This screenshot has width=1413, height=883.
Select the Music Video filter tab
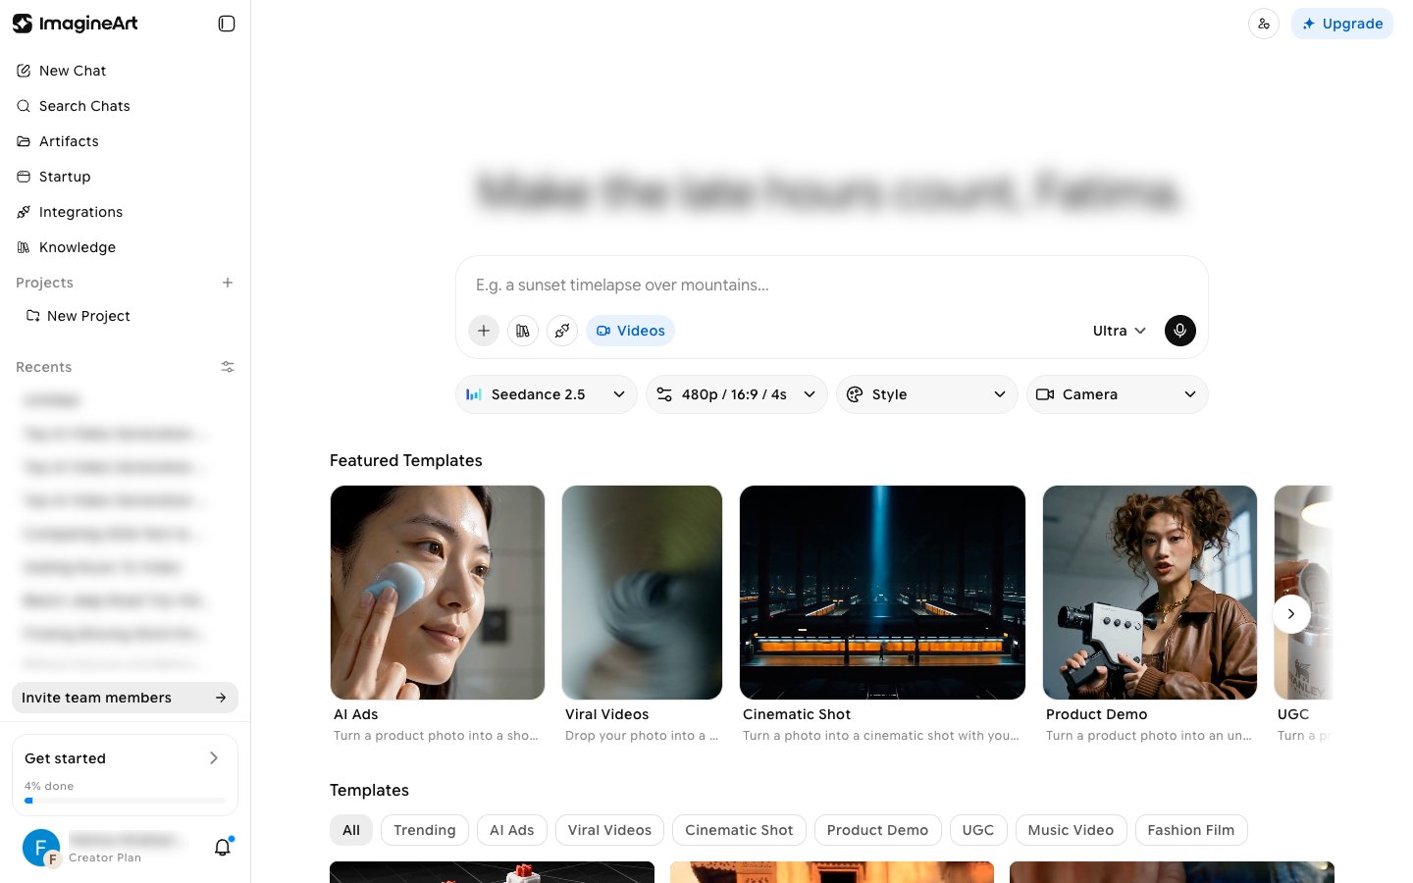[x=1071, y=830]
